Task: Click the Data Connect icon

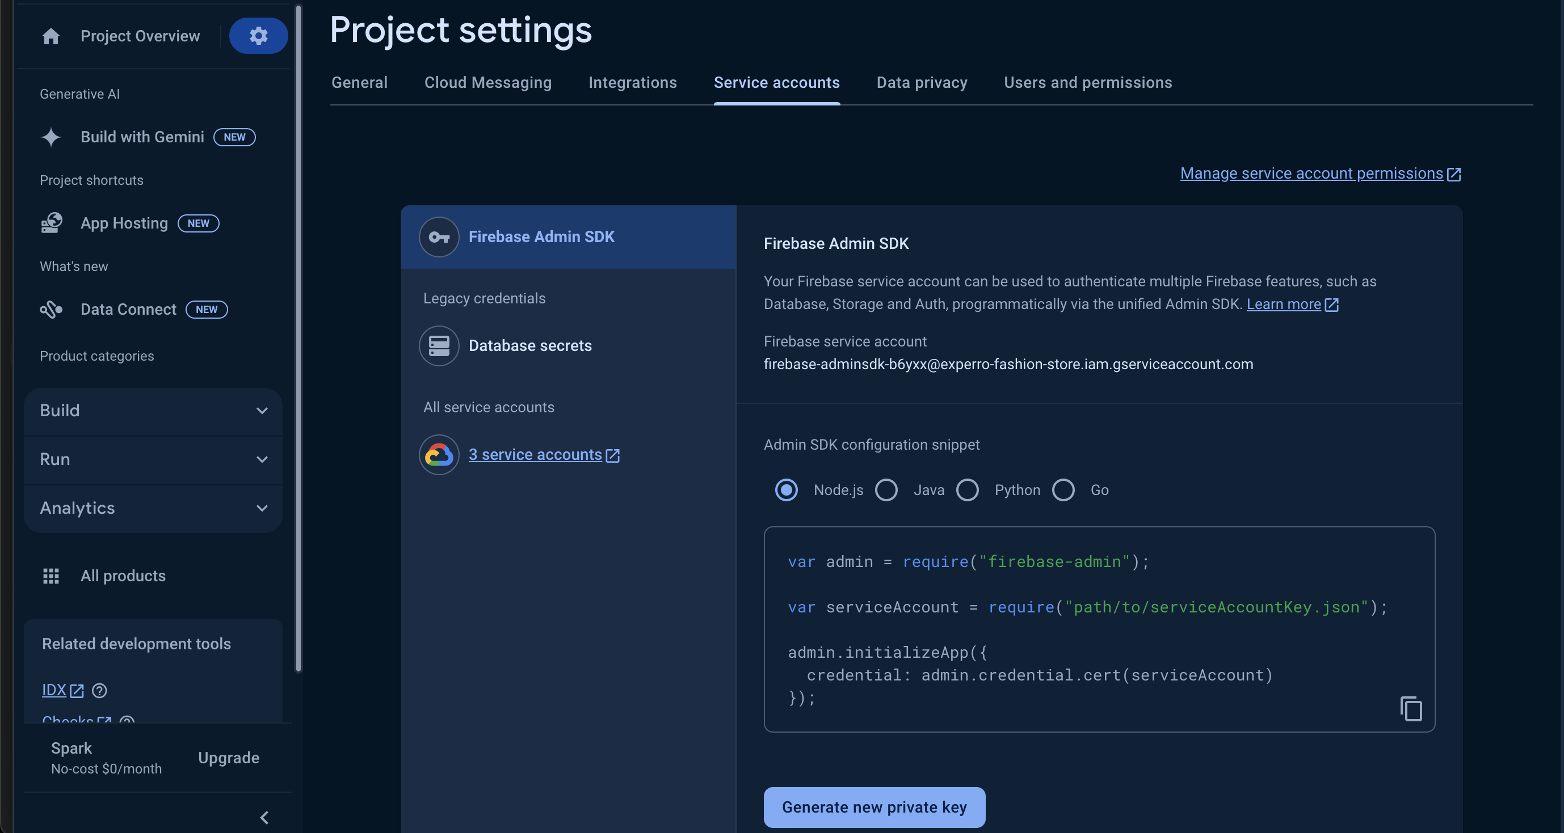Action: pyautogui.click(x=51, y=310)
